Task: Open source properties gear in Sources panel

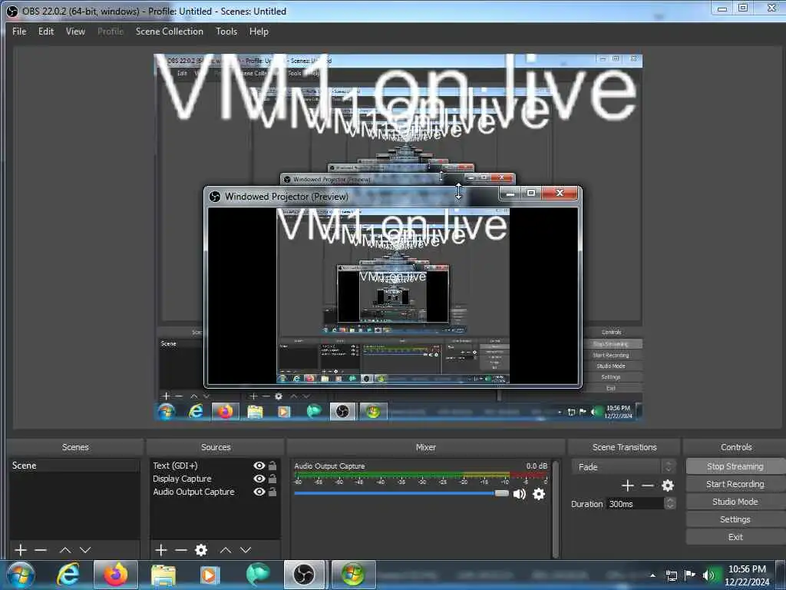Action: click(201, 550)
